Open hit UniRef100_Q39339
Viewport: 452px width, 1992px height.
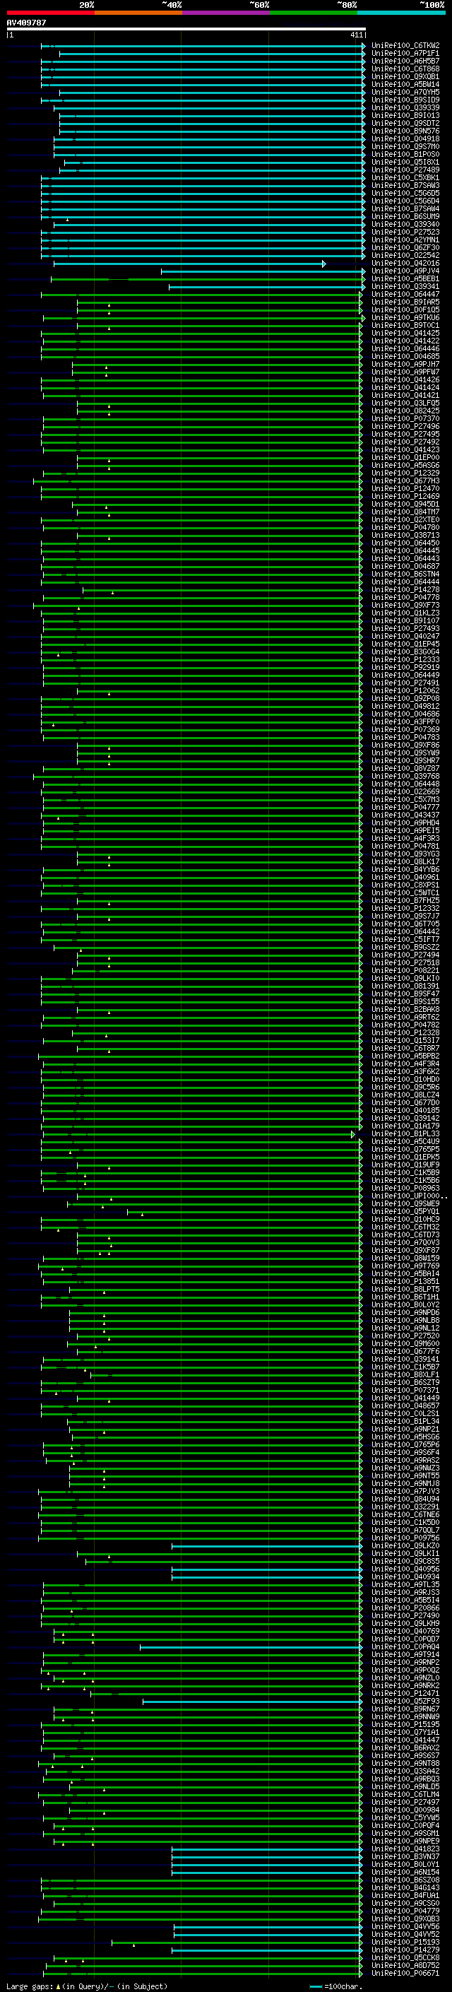(x=405, y=107)
